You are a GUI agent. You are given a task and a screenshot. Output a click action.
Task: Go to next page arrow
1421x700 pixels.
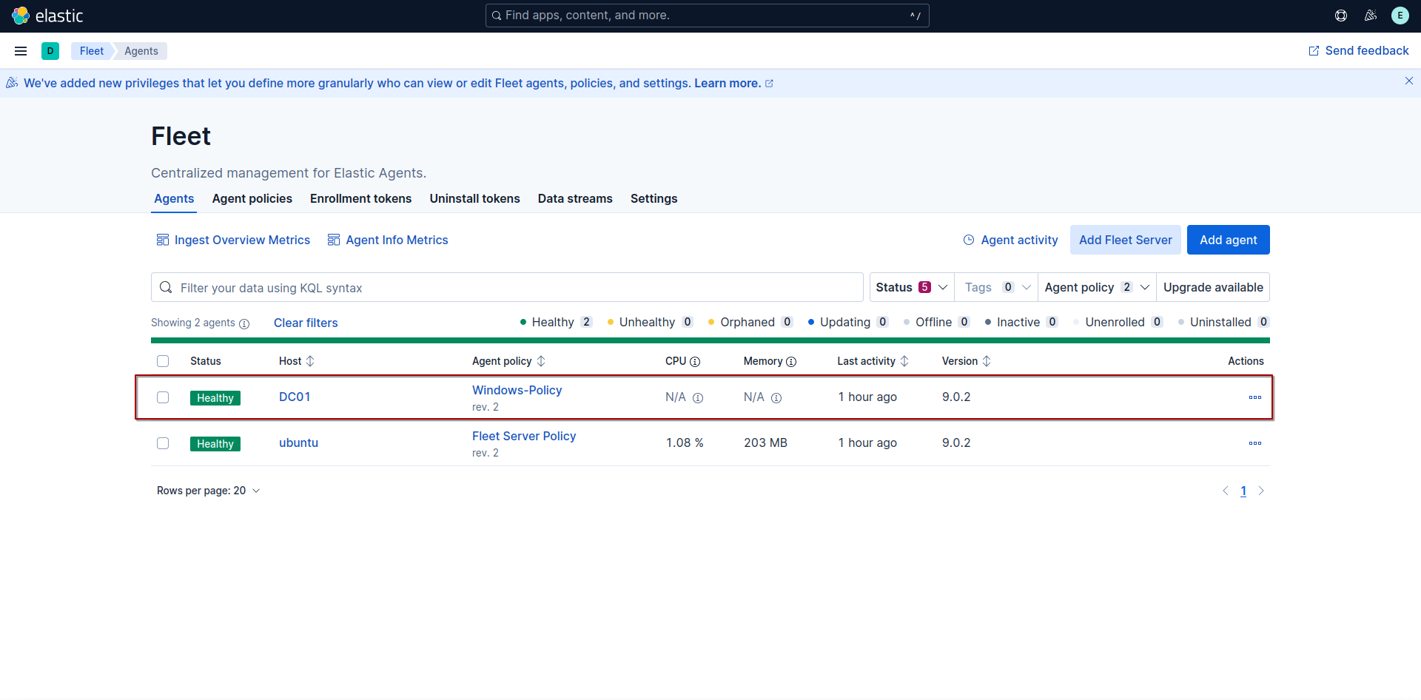[1261, 491]
